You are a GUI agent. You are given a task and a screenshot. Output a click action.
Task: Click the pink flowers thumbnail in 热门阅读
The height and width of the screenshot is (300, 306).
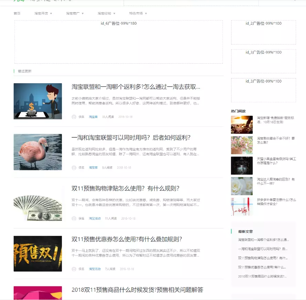242,145
